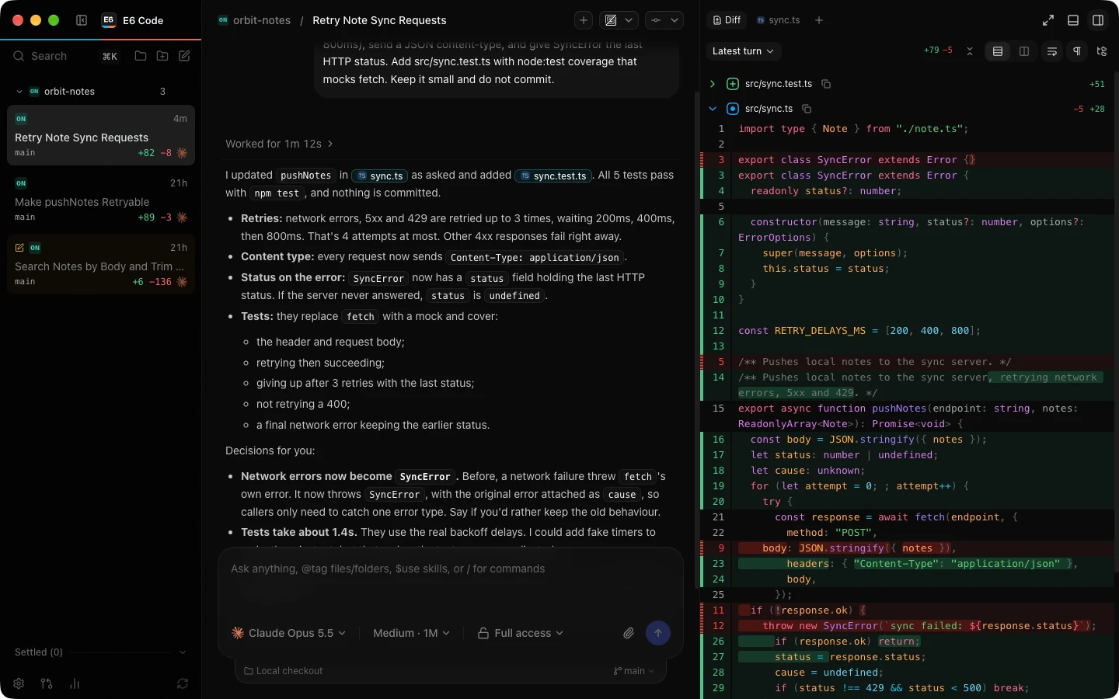Screen dimensions: 1119x699
Task: Collapse the src/sync.ts file diff
Action: click(713, 109)
